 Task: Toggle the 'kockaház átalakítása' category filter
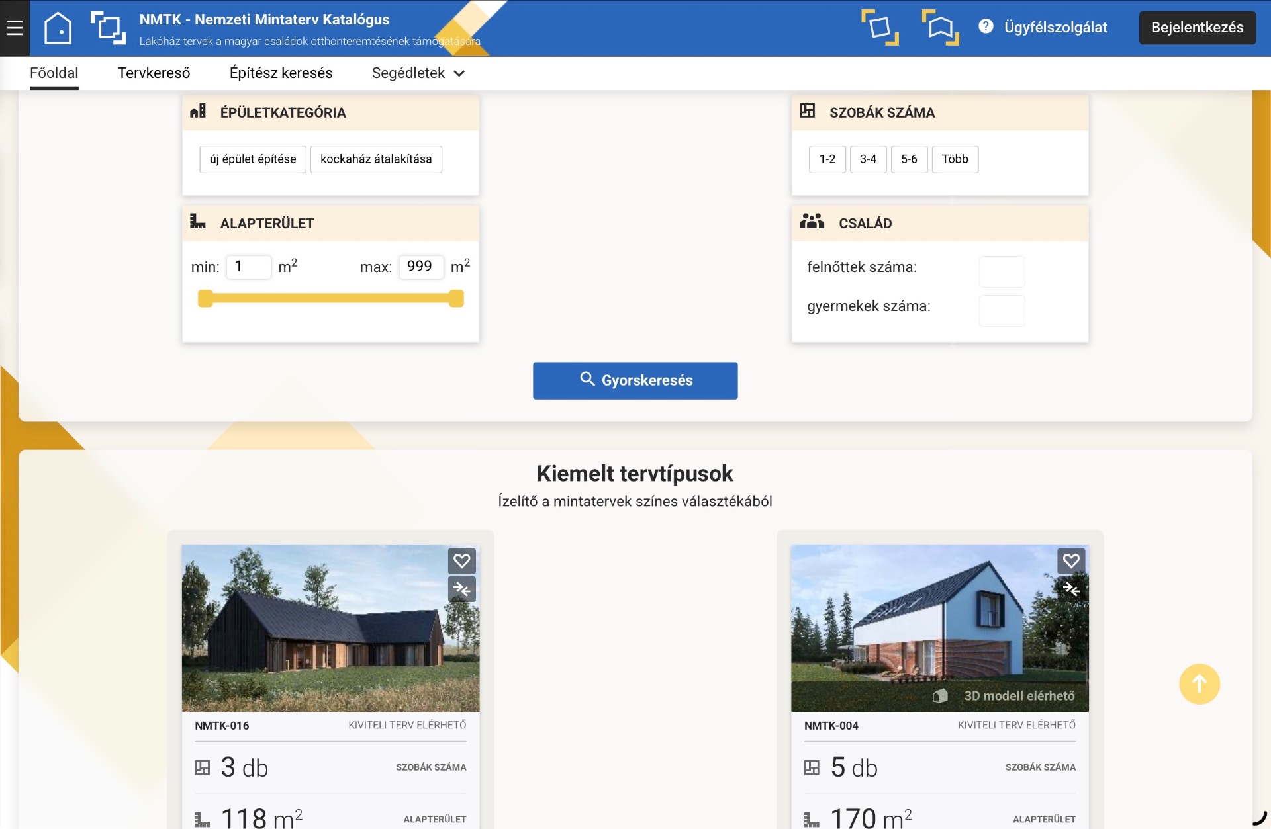pyautogui.click(x=376, y=159)
